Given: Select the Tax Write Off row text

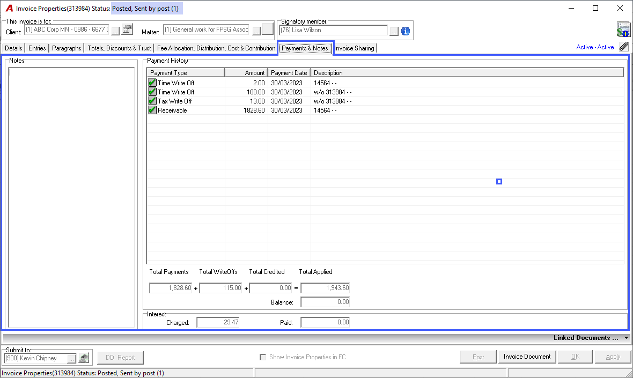Looking at the screenshot, I should pyautogui.click(x=175, y=101).
